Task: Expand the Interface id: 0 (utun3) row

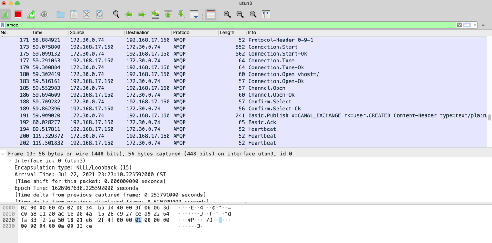Action: [x=10, y=161]
